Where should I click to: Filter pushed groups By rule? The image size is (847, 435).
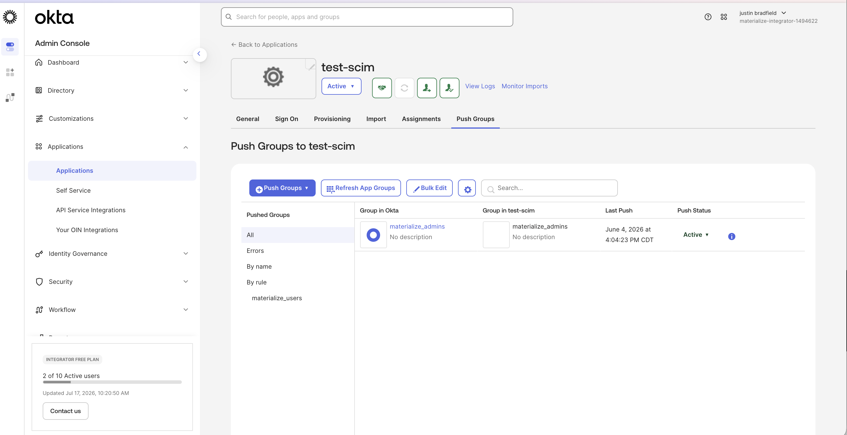(298, 282)
